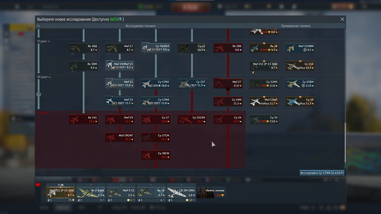Choose the Як-38М aircraft tile
This screenshot has width=381, height=214.
(x=83, y=66)
